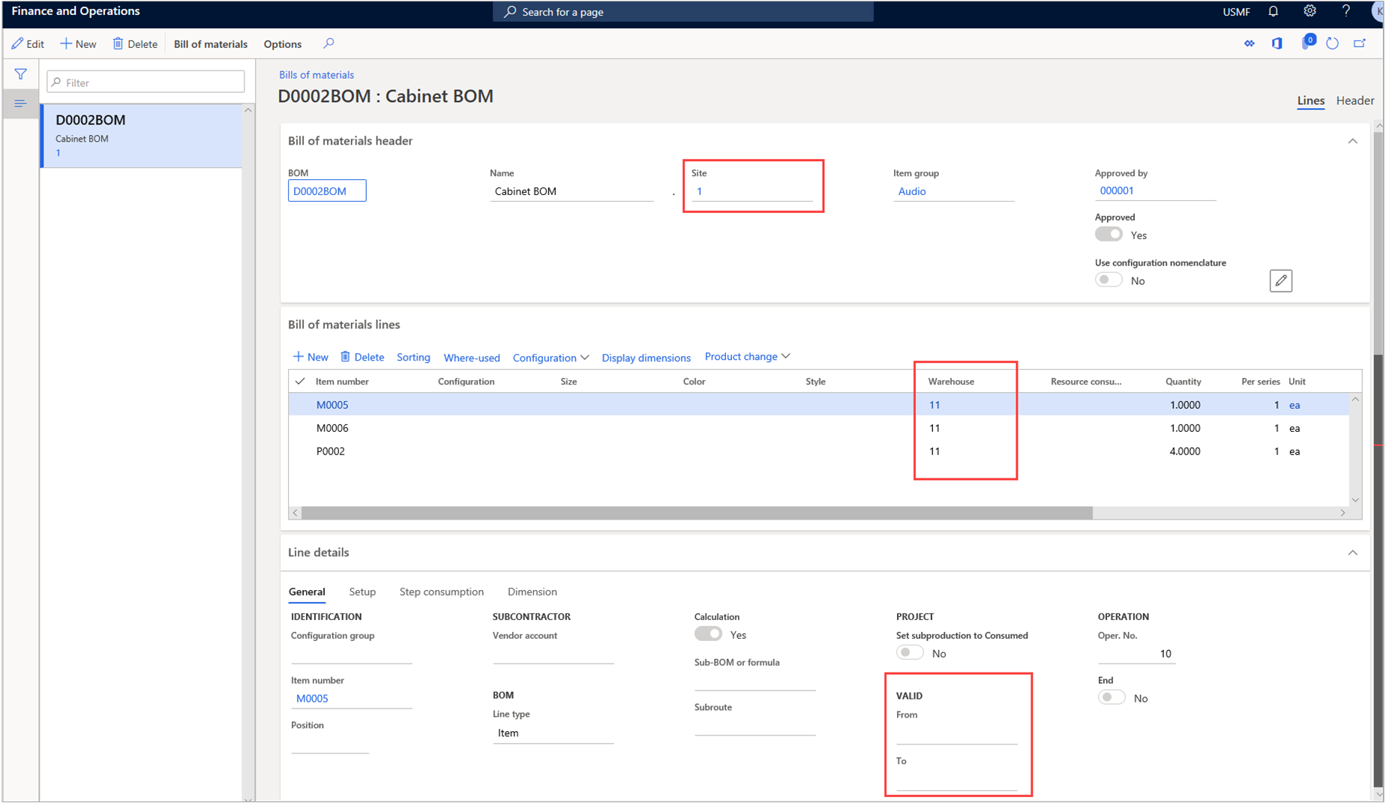
Task: Open the notifications bell icon
Action: coord(1273,11)
